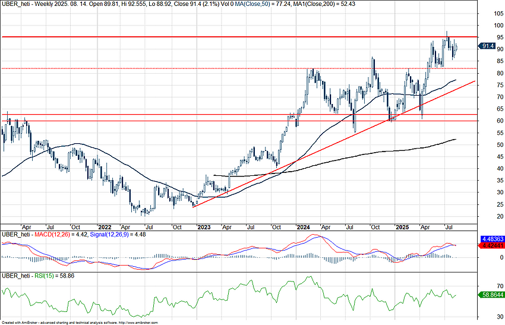Click the 91.4 last price tag
Screen dimensions: 505x325
487,46
